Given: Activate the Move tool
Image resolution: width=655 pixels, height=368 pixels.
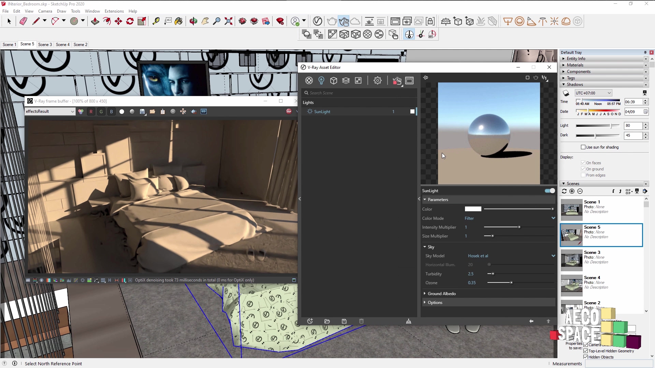Looking at the screenshot, I should click(118, 21).
